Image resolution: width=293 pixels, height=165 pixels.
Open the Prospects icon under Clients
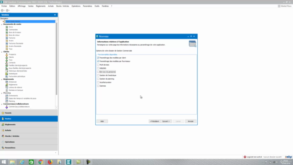(7, 55)
